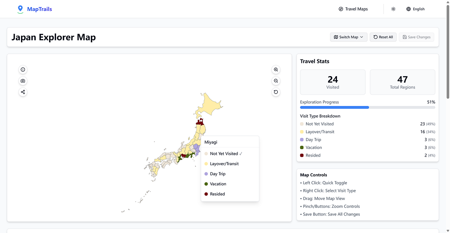Open the Travel Maps link
450x233 pixels.
point(353,9)
